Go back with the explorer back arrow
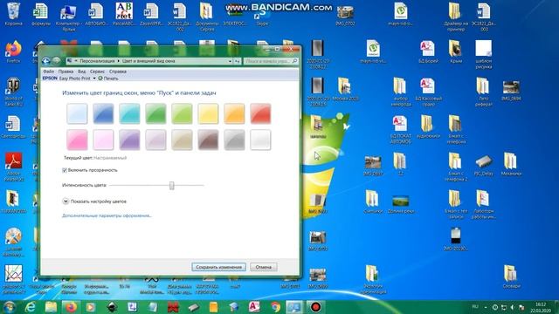 tap(46, 61)
